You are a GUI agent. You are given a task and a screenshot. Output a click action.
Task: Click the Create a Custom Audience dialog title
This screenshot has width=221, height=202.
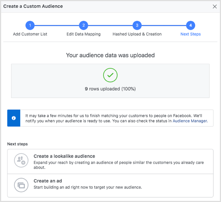[33, 6]
